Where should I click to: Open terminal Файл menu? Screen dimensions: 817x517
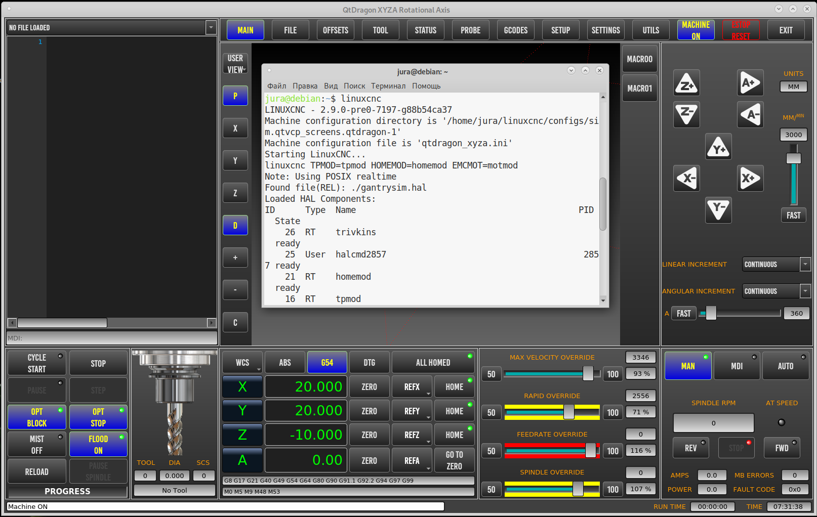pos(276,86)
